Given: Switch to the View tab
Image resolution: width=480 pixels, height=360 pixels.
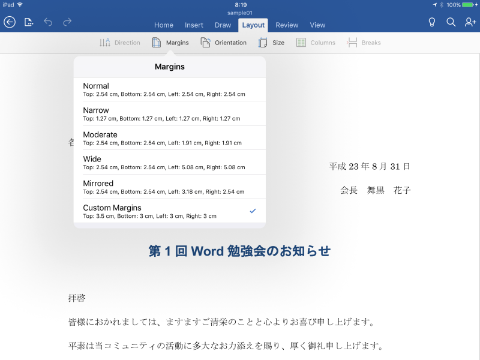Looking at the screenshot, I should pyautogui.click(x=317, y=25).
